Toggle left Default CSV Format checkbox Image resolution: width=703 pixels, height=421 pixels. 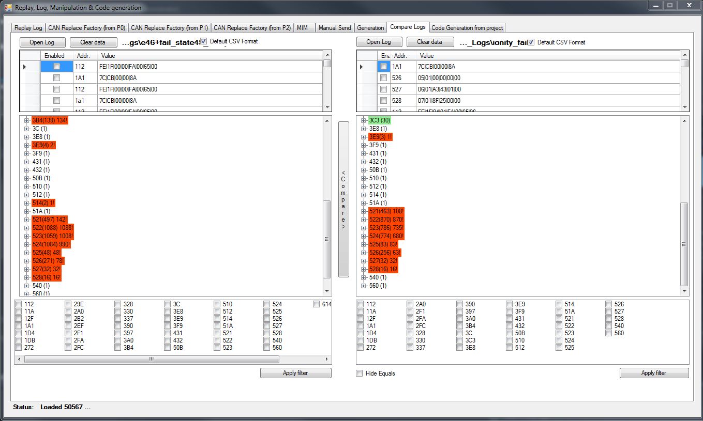204,41
